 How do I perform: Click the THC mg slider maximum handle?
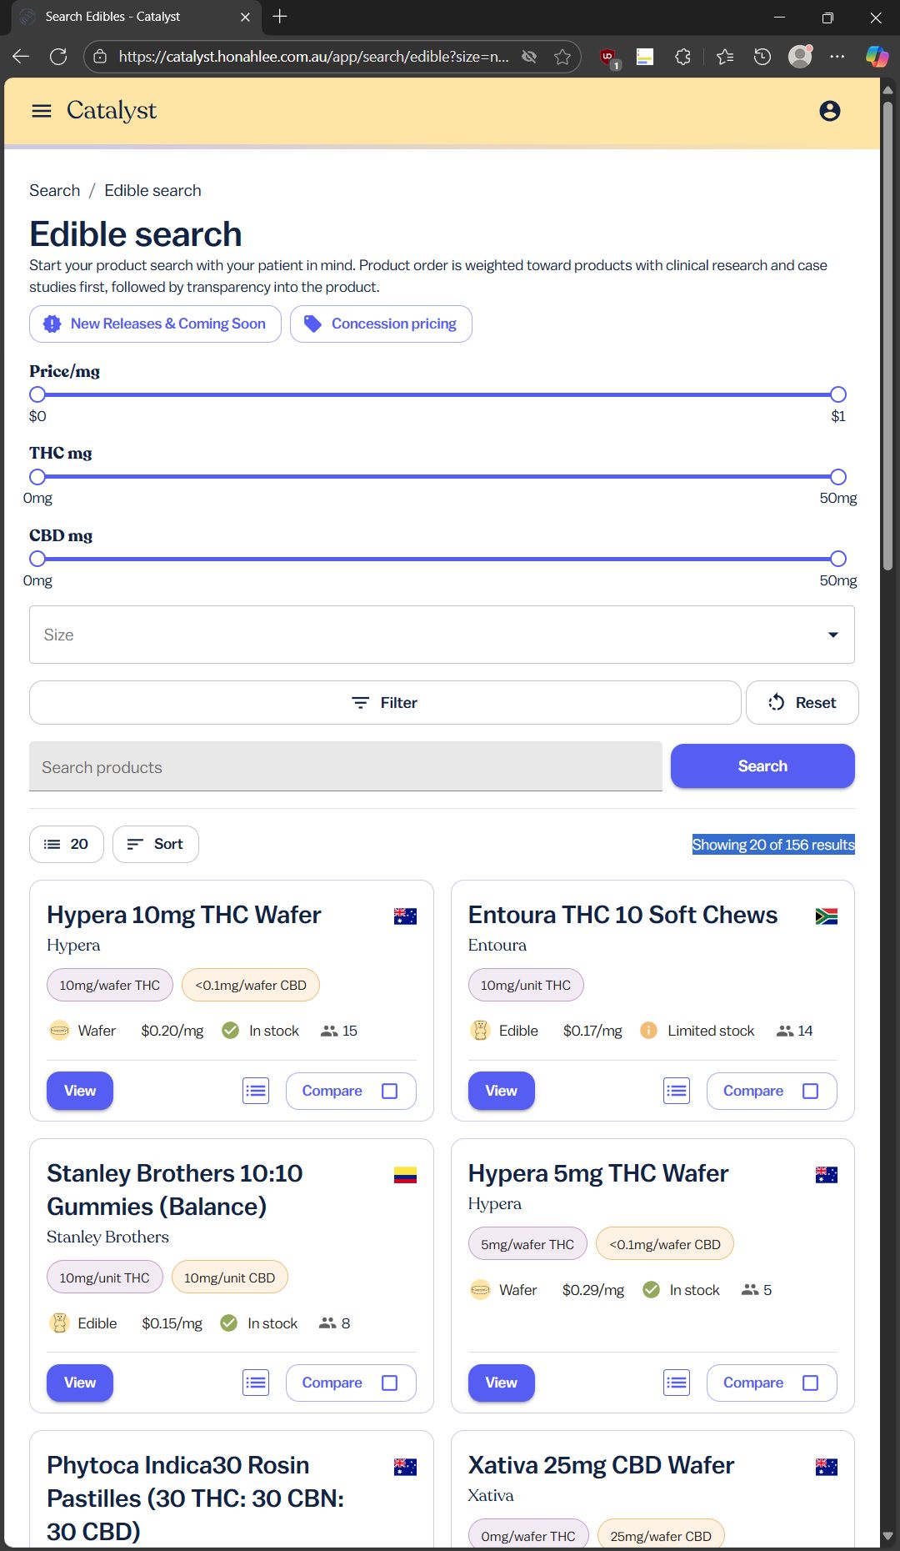(838, 477)
